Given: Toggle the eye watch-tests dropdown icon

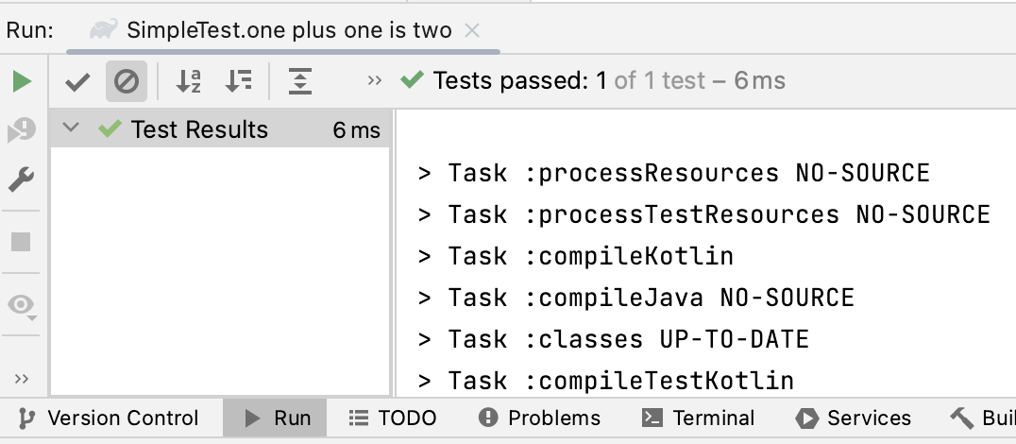Looking at the screenshot, I should 22,306.
